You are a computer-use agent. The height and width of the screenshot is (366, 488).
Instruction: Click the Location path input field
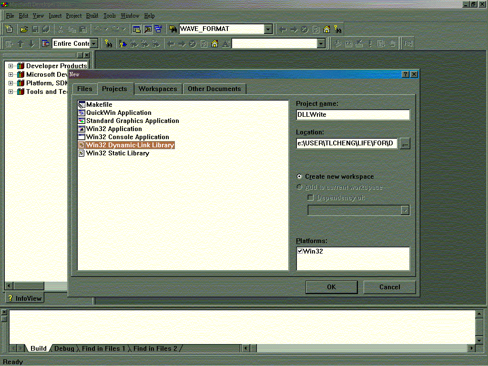(347, 143)
